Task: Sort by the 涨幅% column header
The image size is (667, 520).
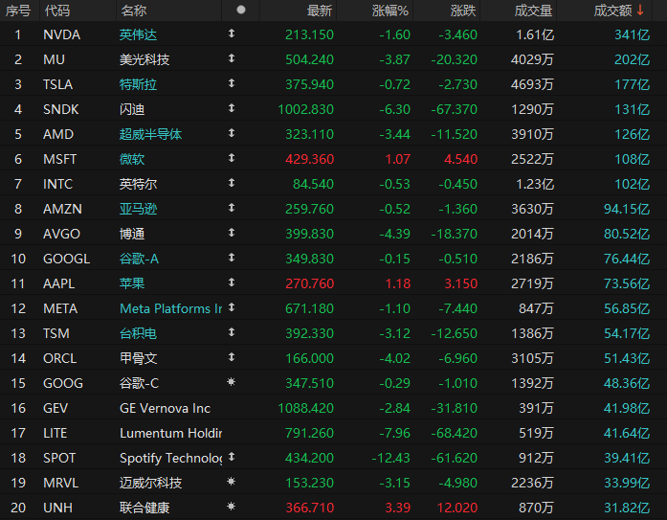Action: coord(390,11)
